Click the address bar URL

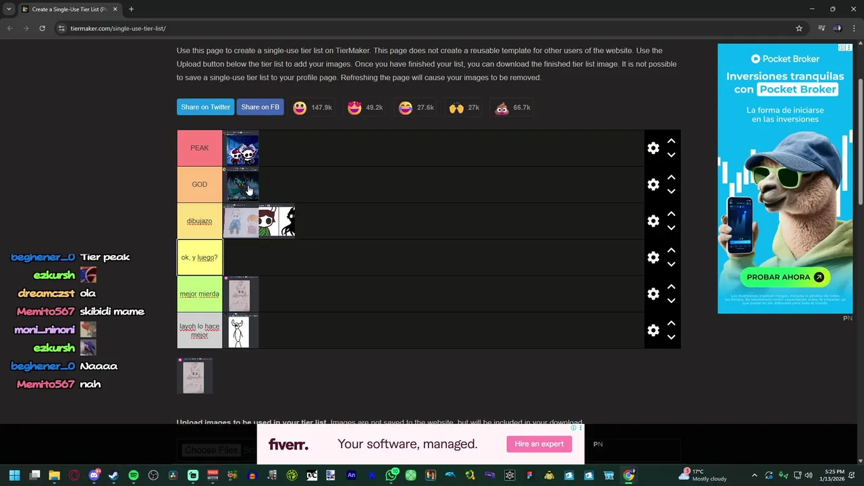[118, 28]
